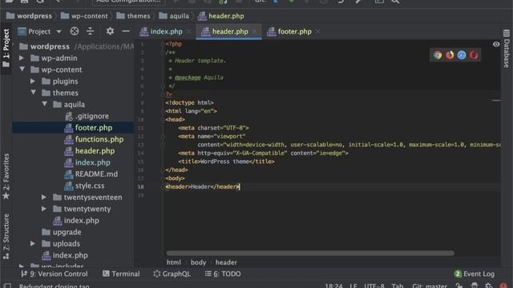This screenshot has height=288, width=513.
Task: Close the footer.php tab
Action: (317, 32)
